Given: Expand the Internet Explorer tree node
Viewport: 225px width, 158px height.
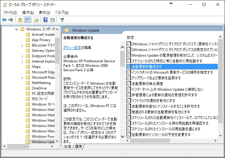Looking at the screenshot, I should (22, 62).
